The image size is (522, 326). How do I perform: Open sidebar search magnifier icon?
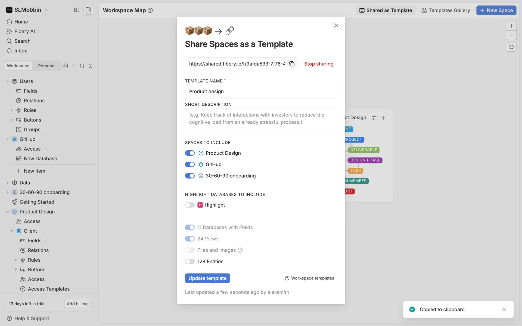[82, 66]
